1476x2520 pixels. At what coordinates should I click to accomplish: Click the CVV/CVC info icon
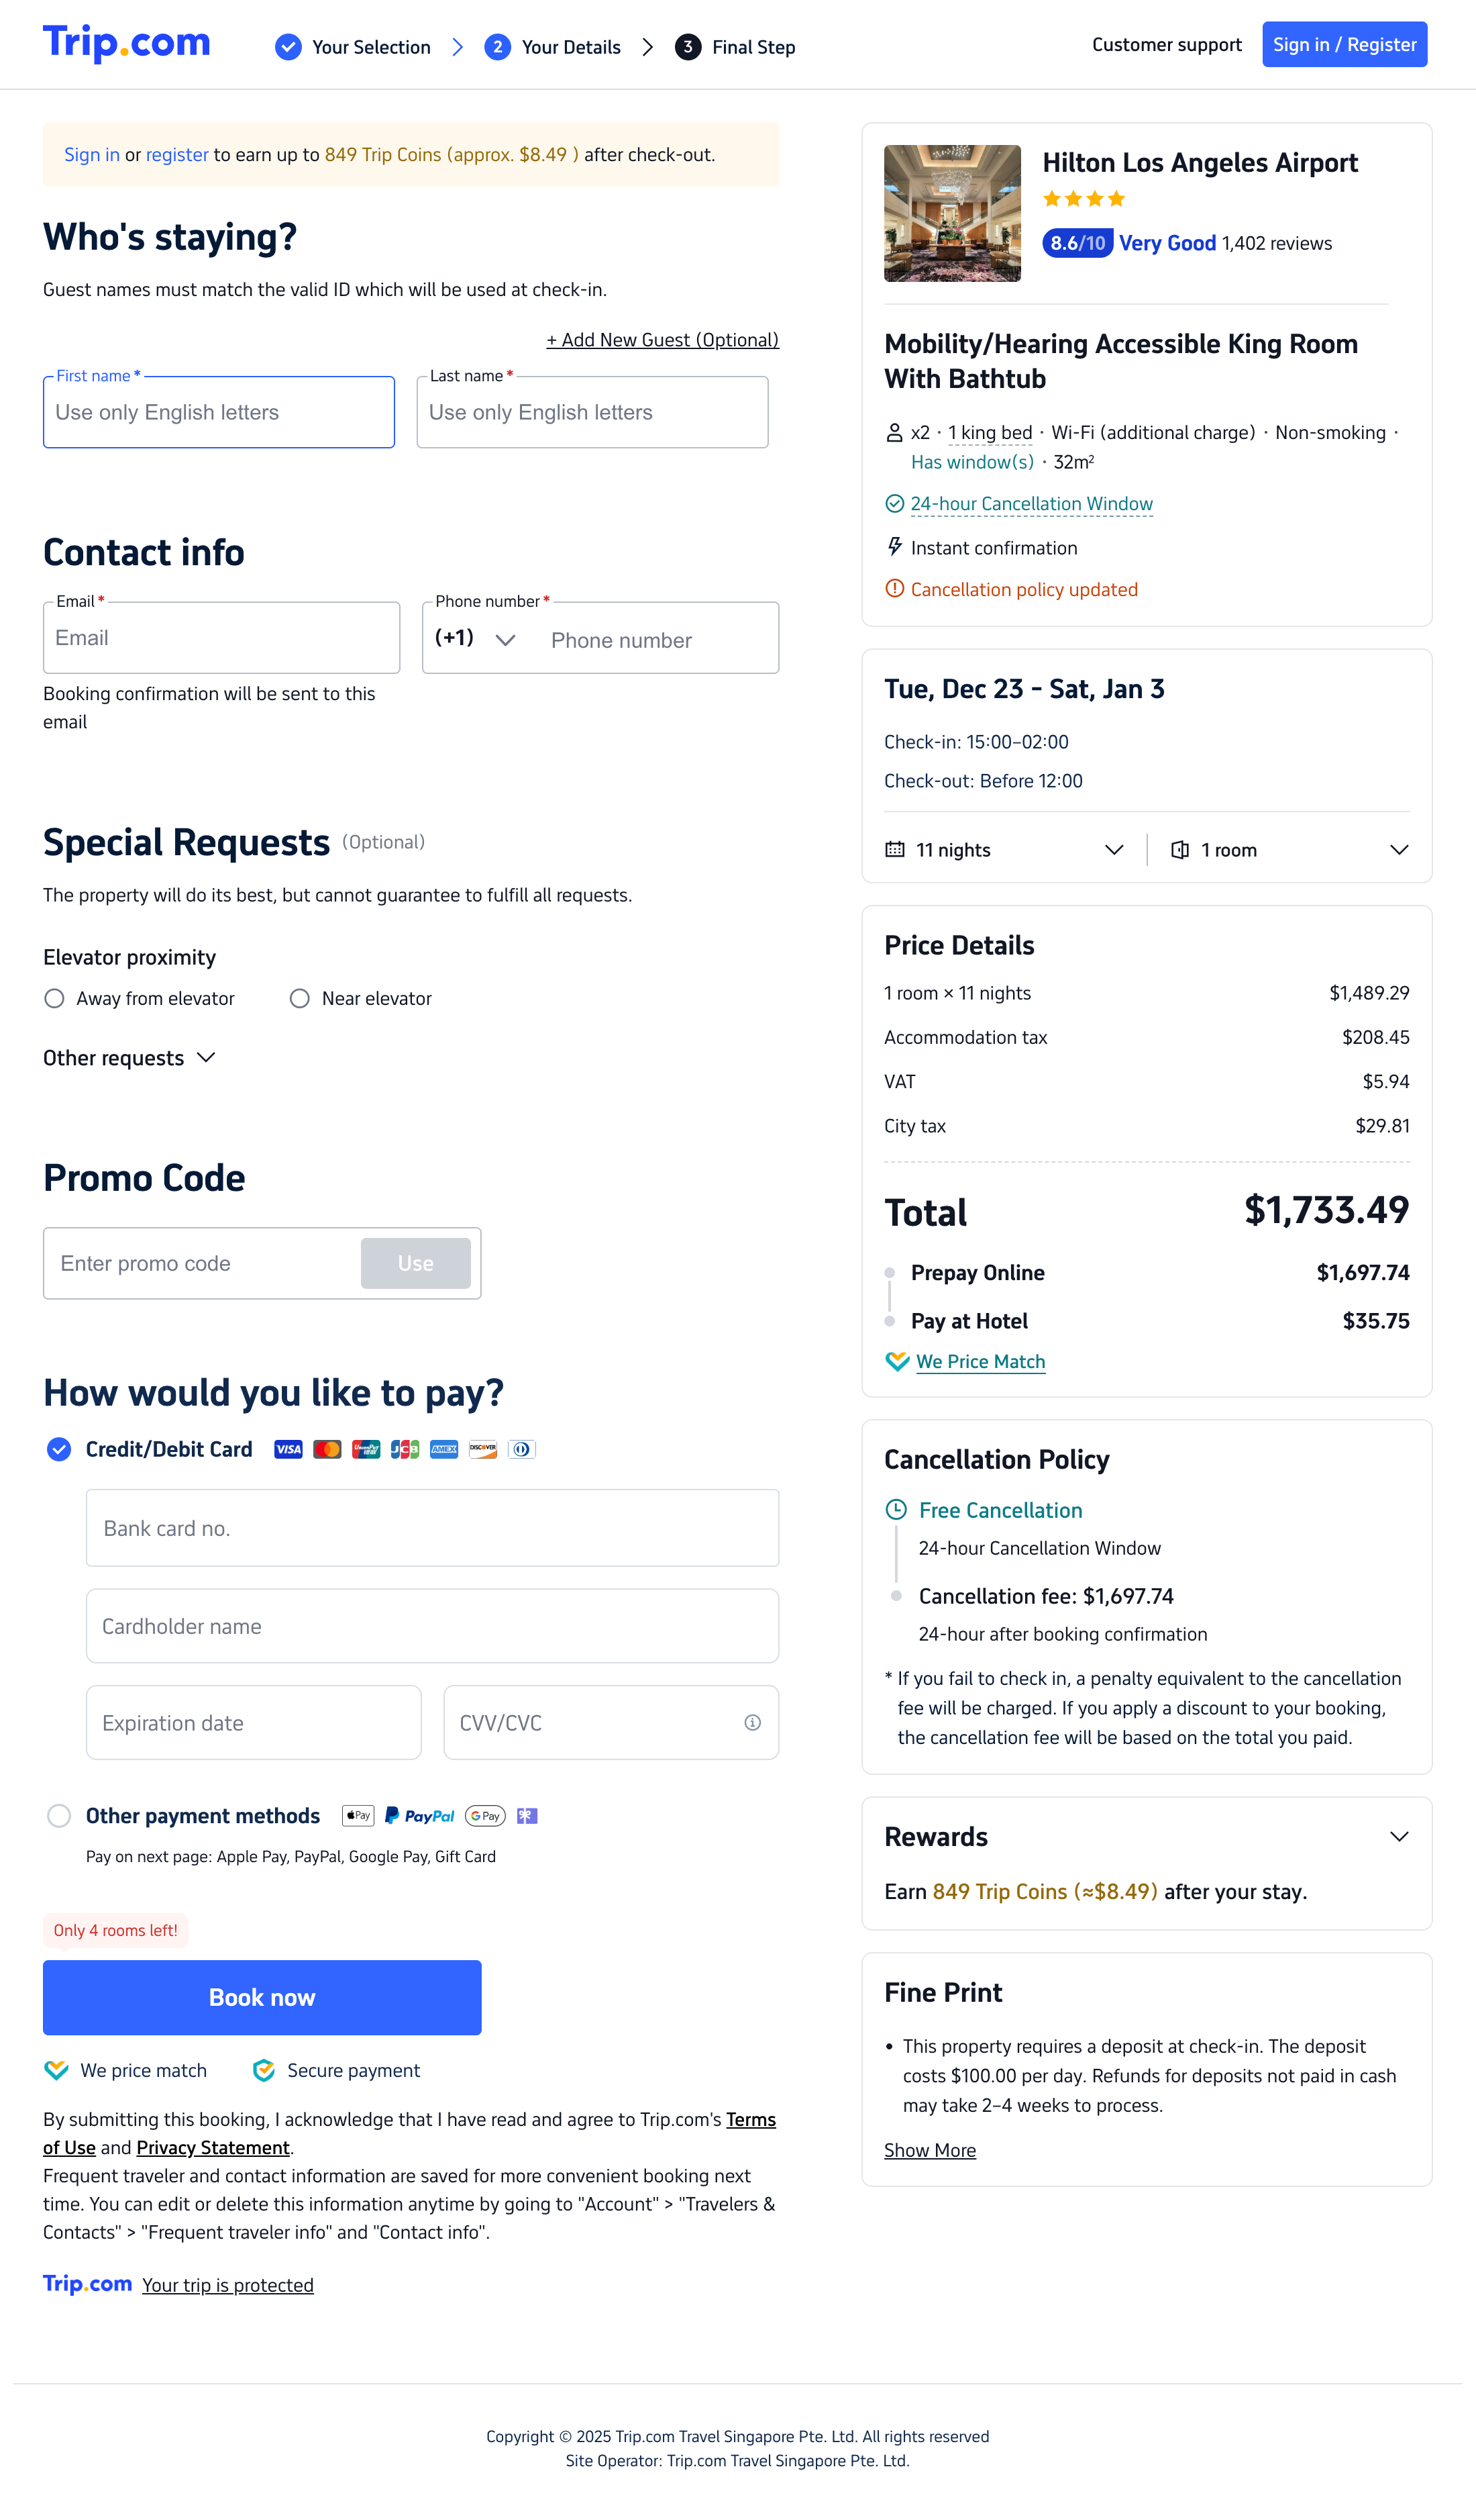pyautogui.click(x=753, y=1722)
